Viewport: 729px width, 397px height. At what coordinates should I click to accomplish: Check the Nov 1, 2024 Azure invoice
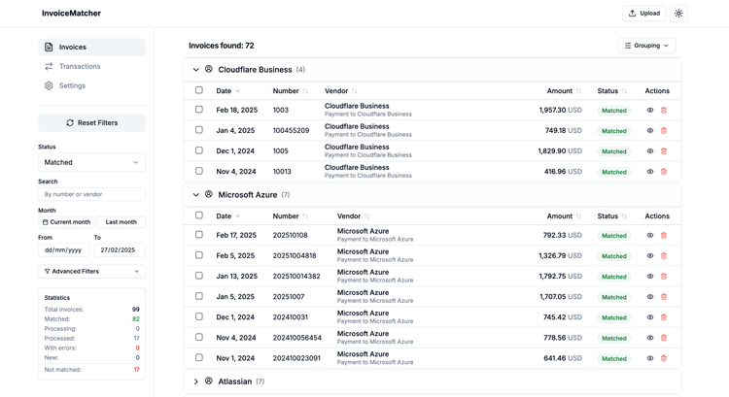click(199, 357)
